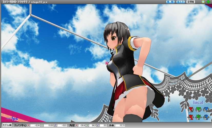Viewport: 212px width, 128px height.
Task: Click the magnifier zoom view icon
Action: (203, 2)
